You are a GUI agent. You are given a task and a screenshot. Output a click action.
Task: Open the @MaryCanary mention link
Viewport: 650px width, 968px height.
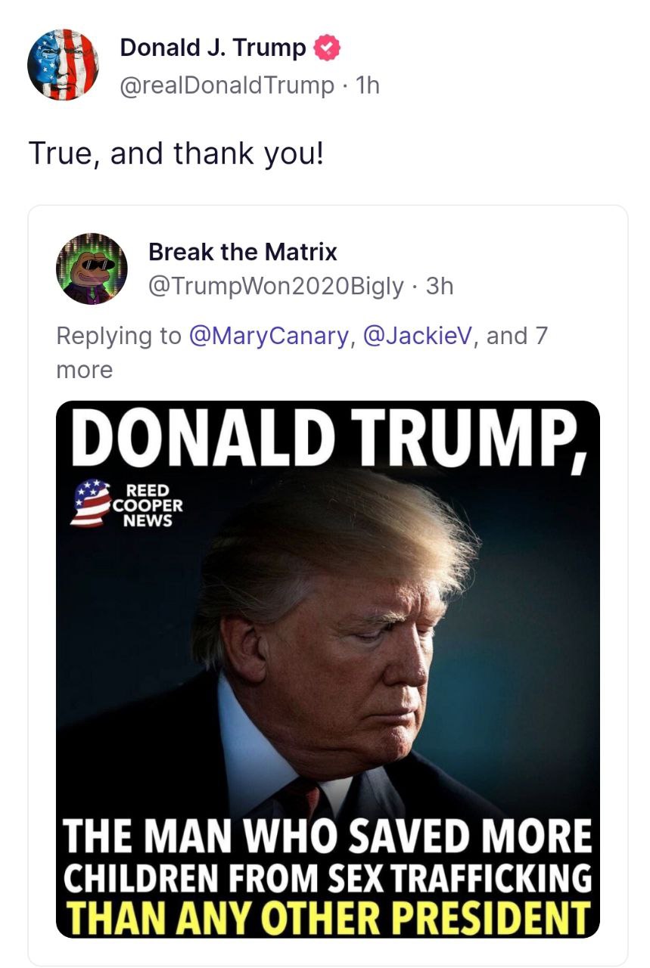269,335
